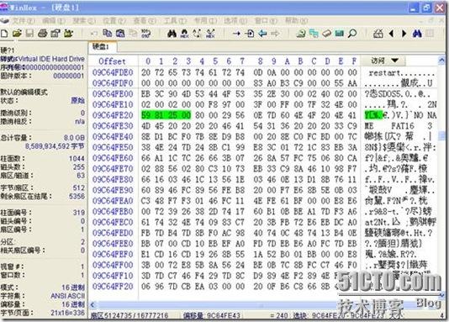Click the Find Text binoculars icon
The width and height of the screenshot is (449, 322).
coord(172,34)
